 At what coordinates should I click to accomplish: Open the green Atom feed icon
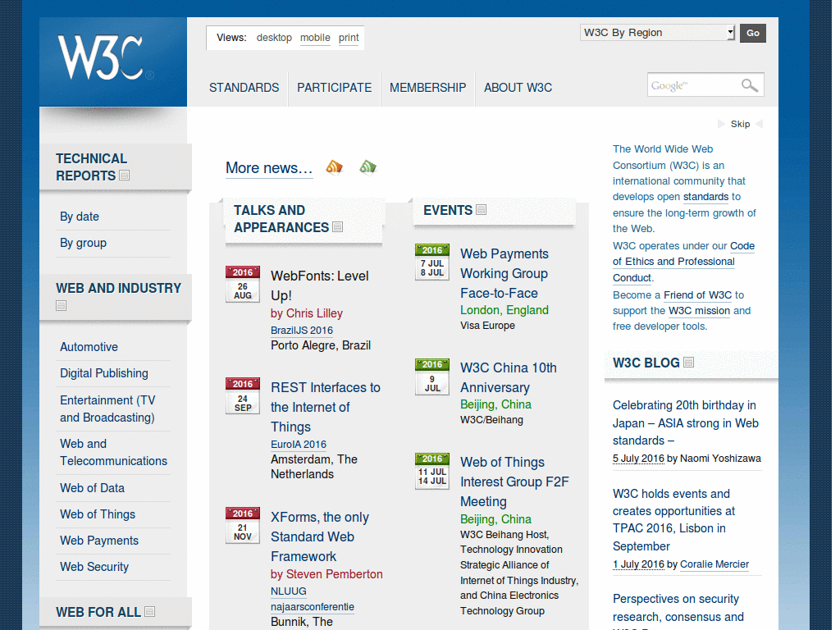click(368, 167)
